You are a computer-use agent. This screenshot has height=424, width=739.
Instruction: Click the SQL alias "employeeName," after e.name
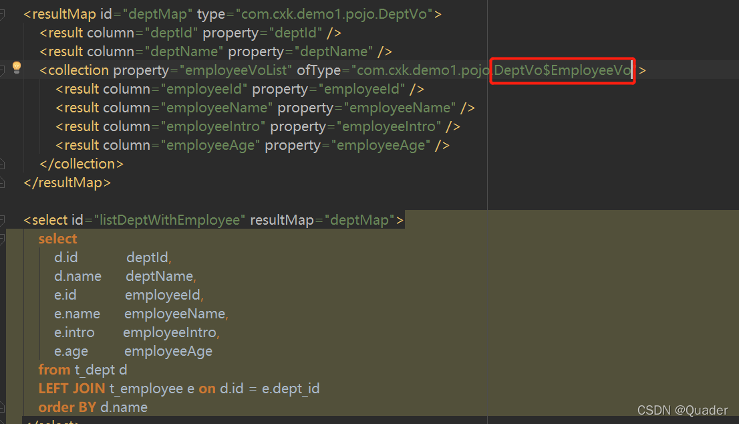tap(176, 314)
